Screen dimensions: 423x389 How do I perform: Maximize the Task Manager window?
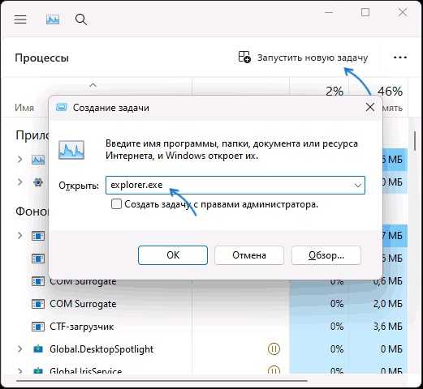(x=365, y=12)
